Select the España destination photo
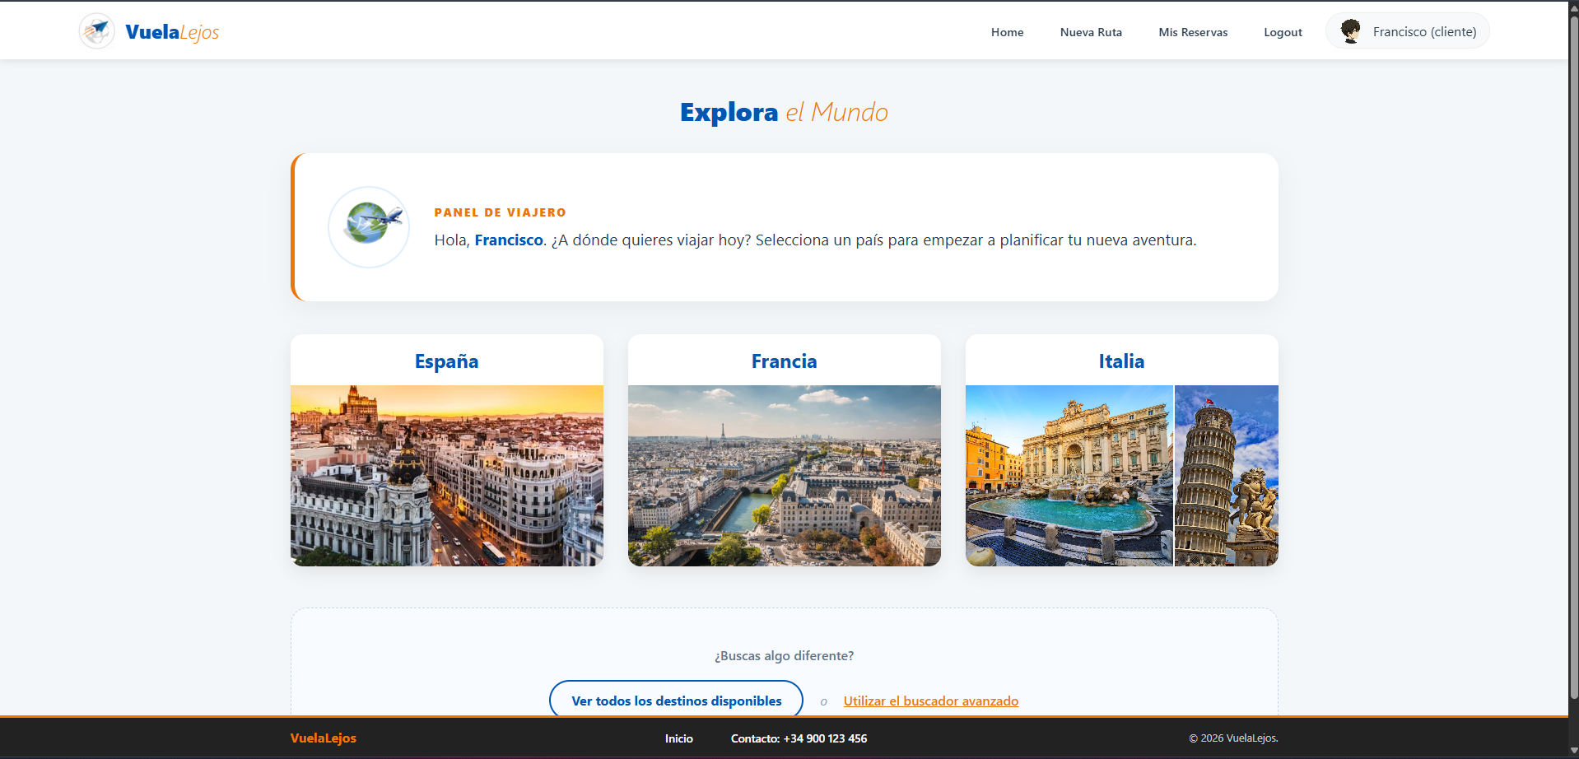Viewport: 1579px width, 759px height. tap(446, 475)
